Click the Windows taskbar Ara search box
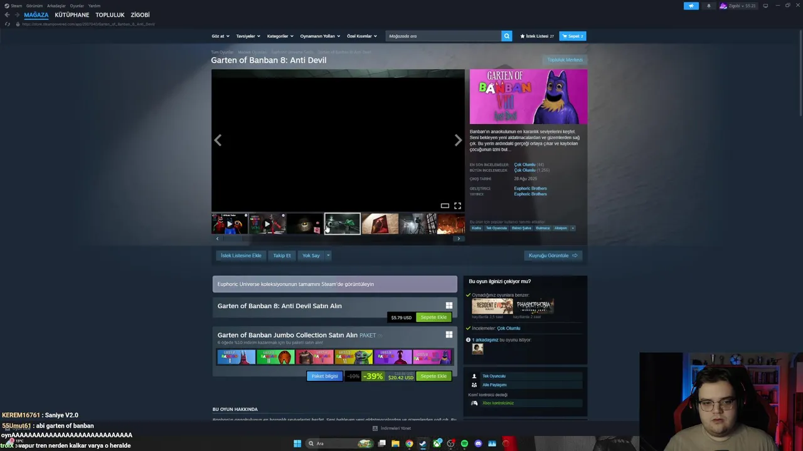Viewport: 803px width, 451px height. pos(339,443)
